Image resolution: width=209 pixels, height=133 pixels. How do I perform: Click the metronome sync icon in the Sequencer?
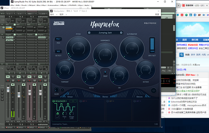pyautogui.click(x=57, y=114)
